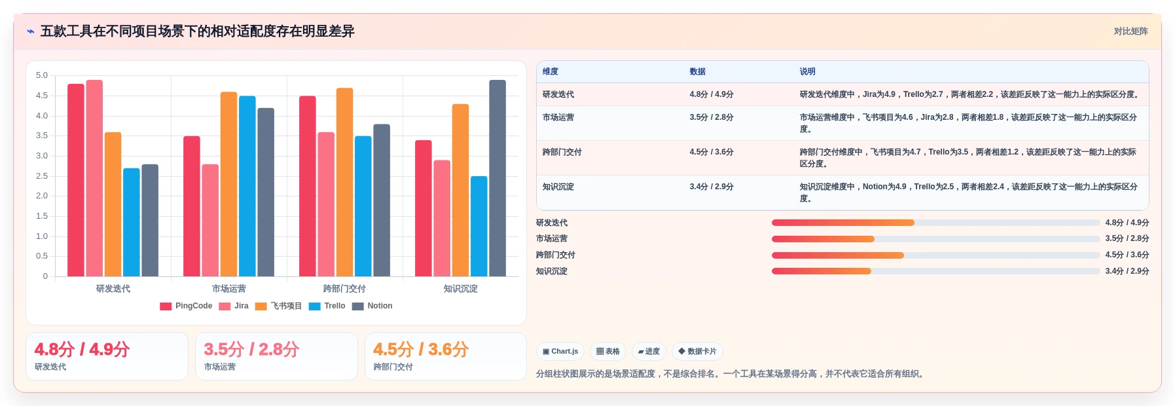Click the 跨部门交付 x-axis label
This screenshot has width=1175, height=406.
344,289
